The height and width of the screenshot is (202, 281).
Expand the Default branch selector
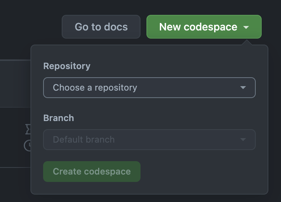[x=149, y=140]
